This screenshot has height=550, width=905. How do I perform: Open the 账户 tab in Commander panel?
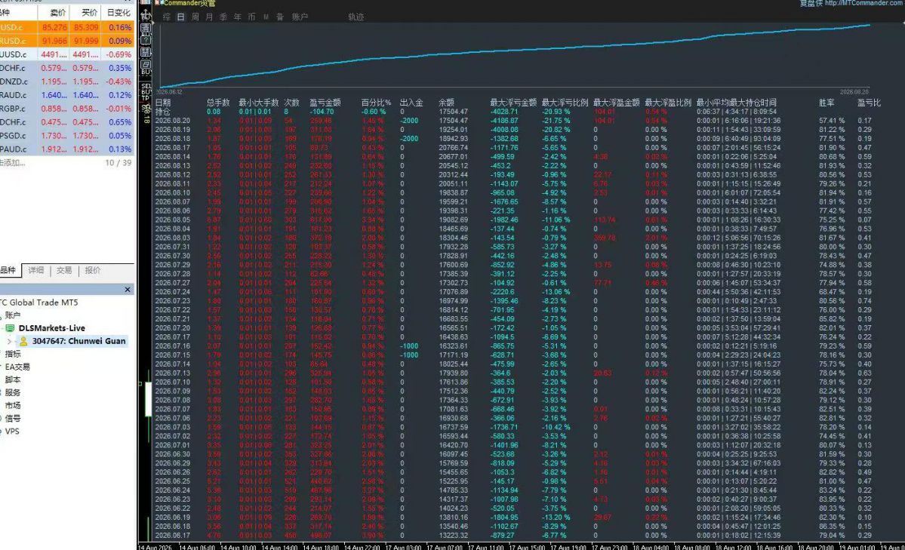pos(300,17)
